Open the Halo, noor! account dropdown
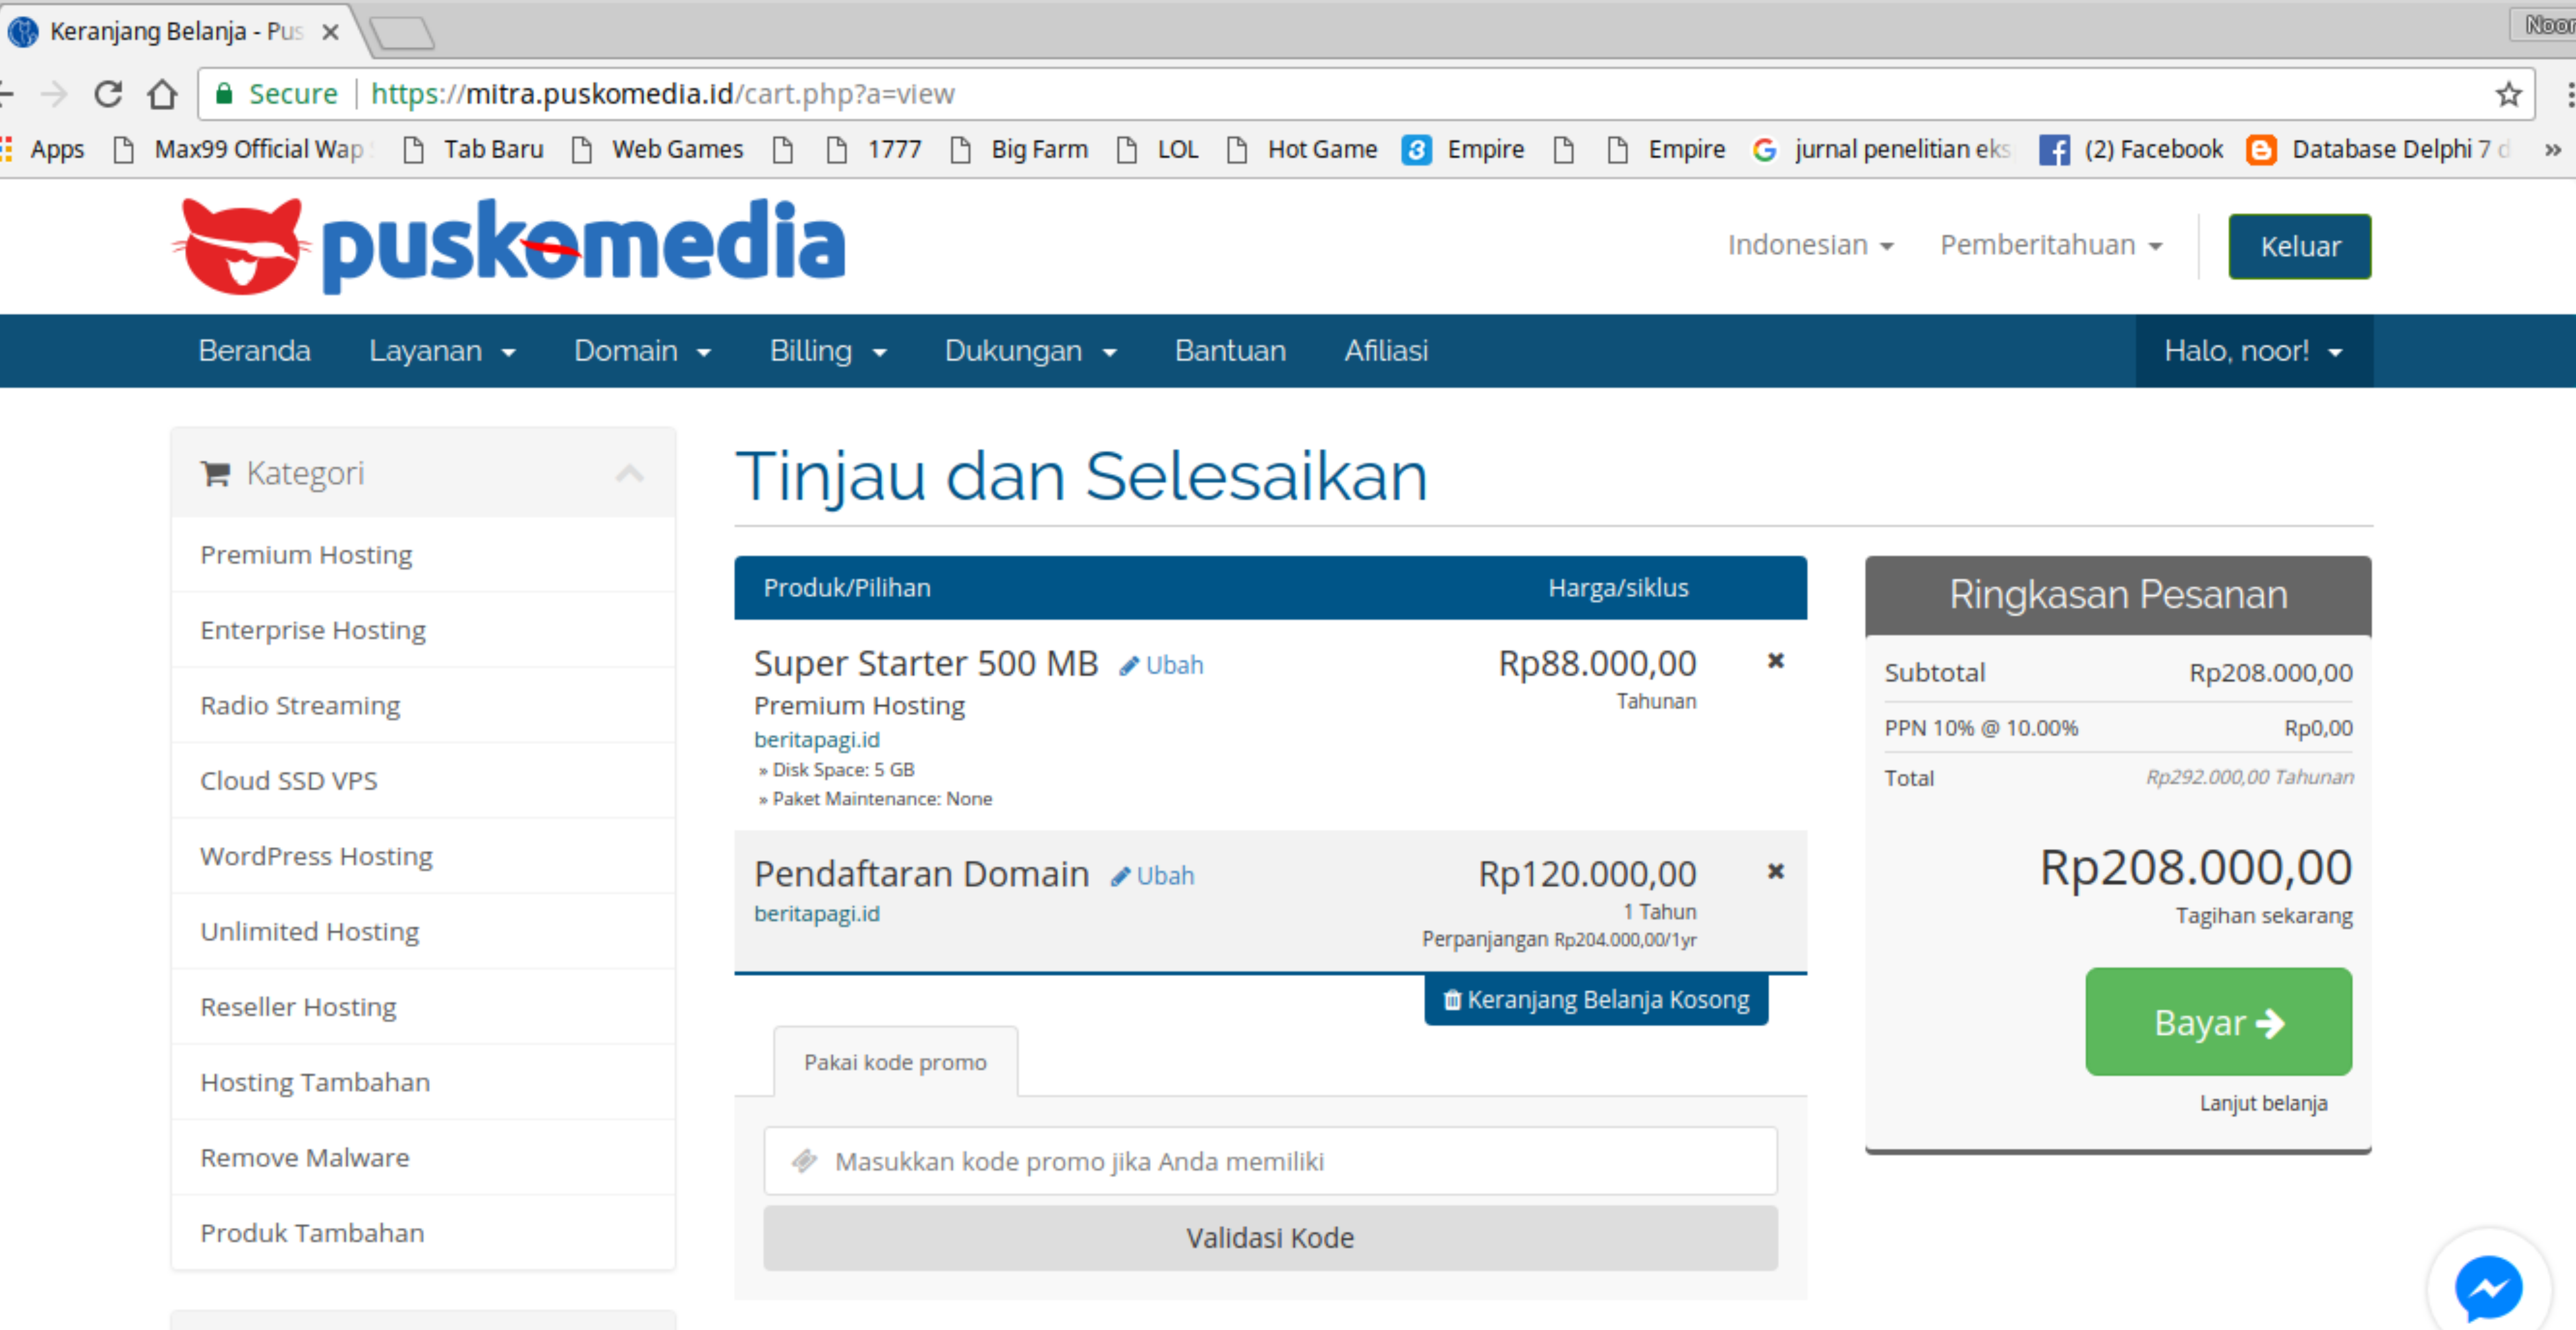The width and height of the screenshot is (2576, 1330). [x=2253, y=351]
